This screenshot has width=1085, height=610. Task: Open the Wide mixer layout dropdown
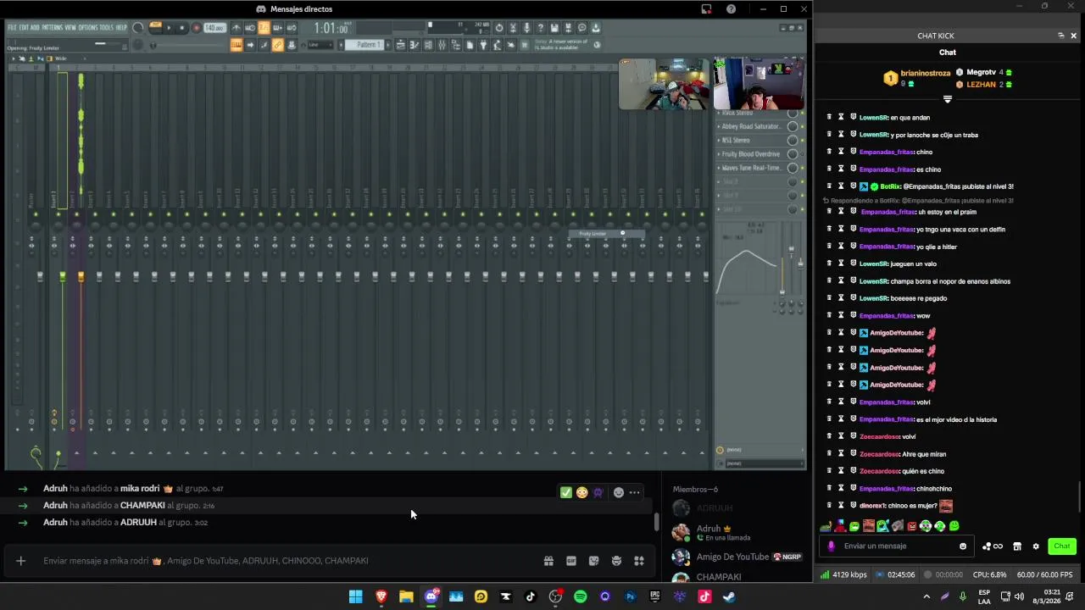tap(61, 58)
